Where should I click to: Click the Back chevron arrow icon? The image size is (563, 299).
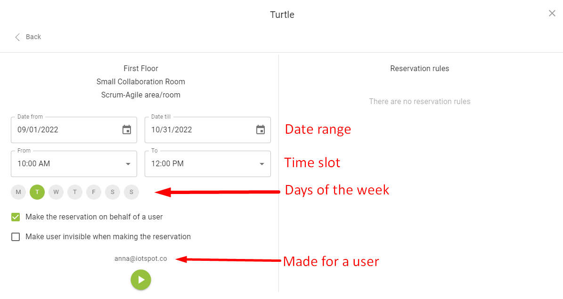(17, 37)
